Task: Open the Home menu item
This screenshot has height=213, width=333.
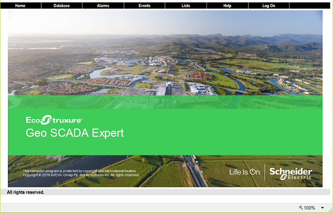Action: (x=20, y=6)
